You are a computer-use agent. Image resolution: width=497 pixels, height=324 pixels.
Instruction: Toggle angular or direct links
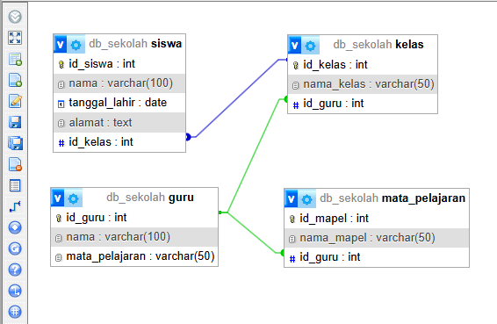pyautogui.click(x=15, y=291)
